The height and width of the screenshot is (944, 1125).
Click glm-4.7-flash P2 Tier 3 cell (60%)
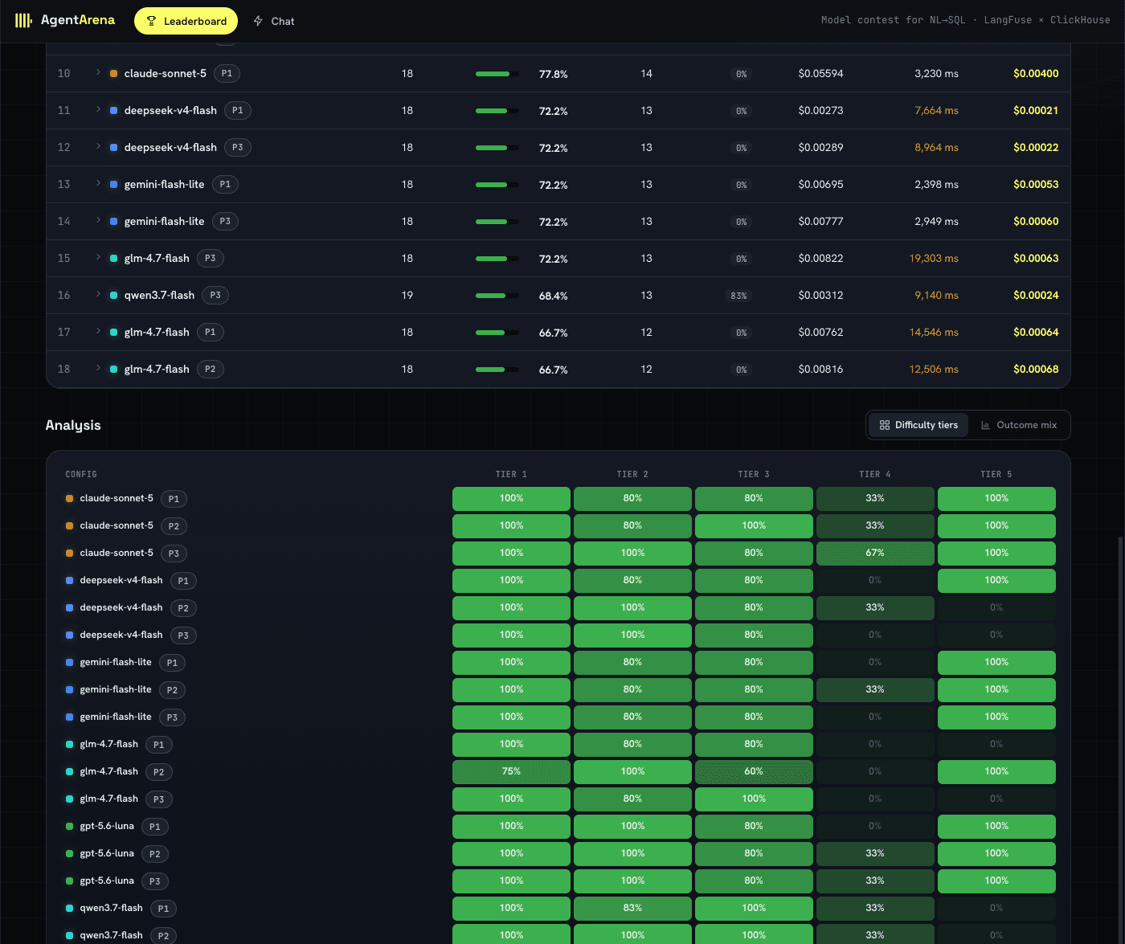point(754,771)
